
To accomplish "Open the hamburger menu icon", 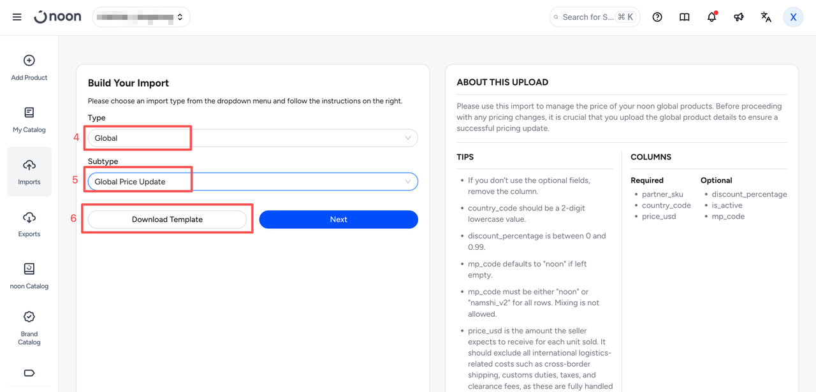I will coord(17,17).
